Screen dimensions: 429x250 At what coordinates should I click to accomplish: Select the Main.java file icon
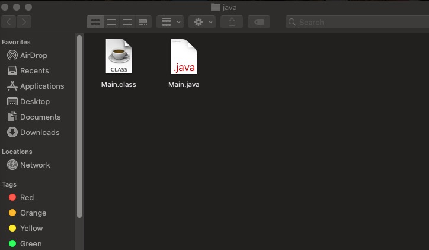pos(183,57)
